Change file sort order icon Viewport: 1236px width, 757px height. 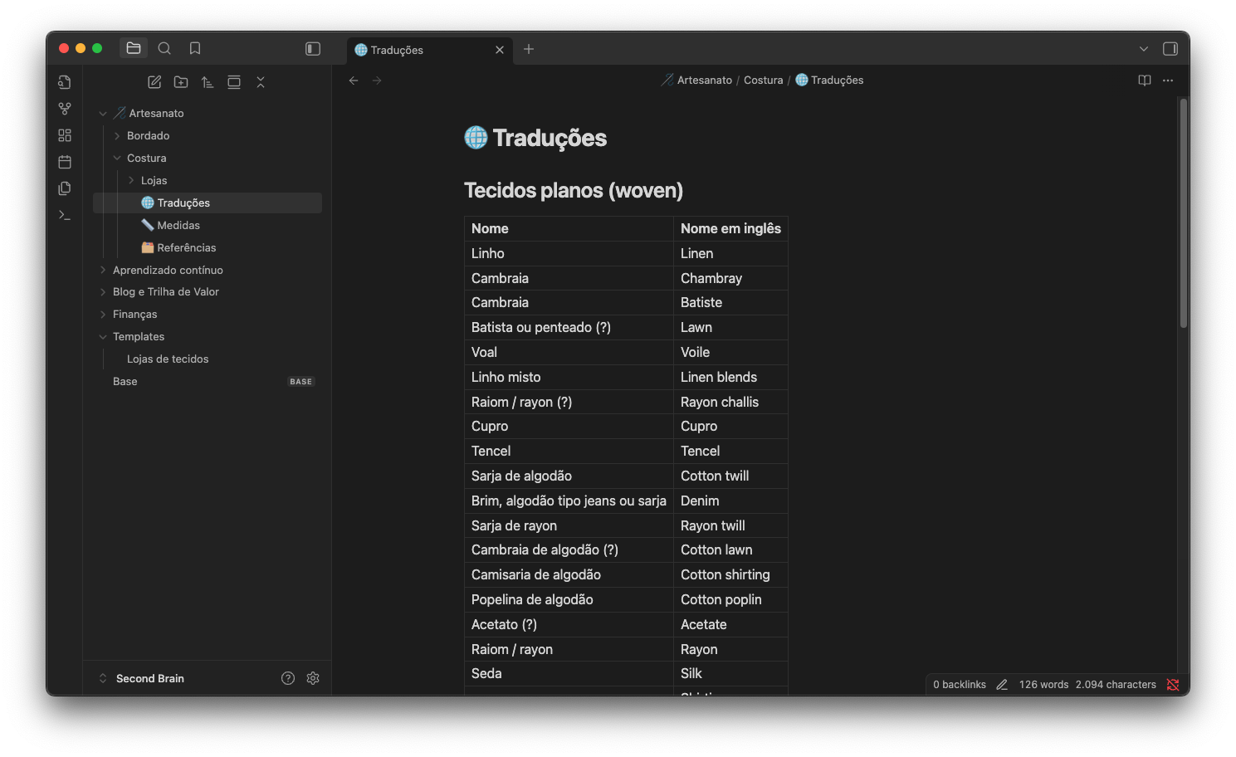(x=208, y=82)
